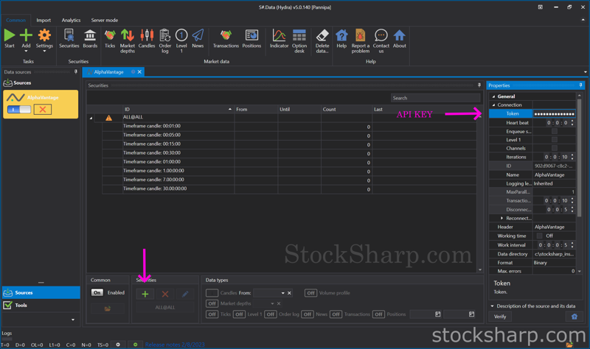The height and width of the screenshot is (349, 590).
Task: Open the Order log tool
Action: pyautogui.click(x=165, y=38)
